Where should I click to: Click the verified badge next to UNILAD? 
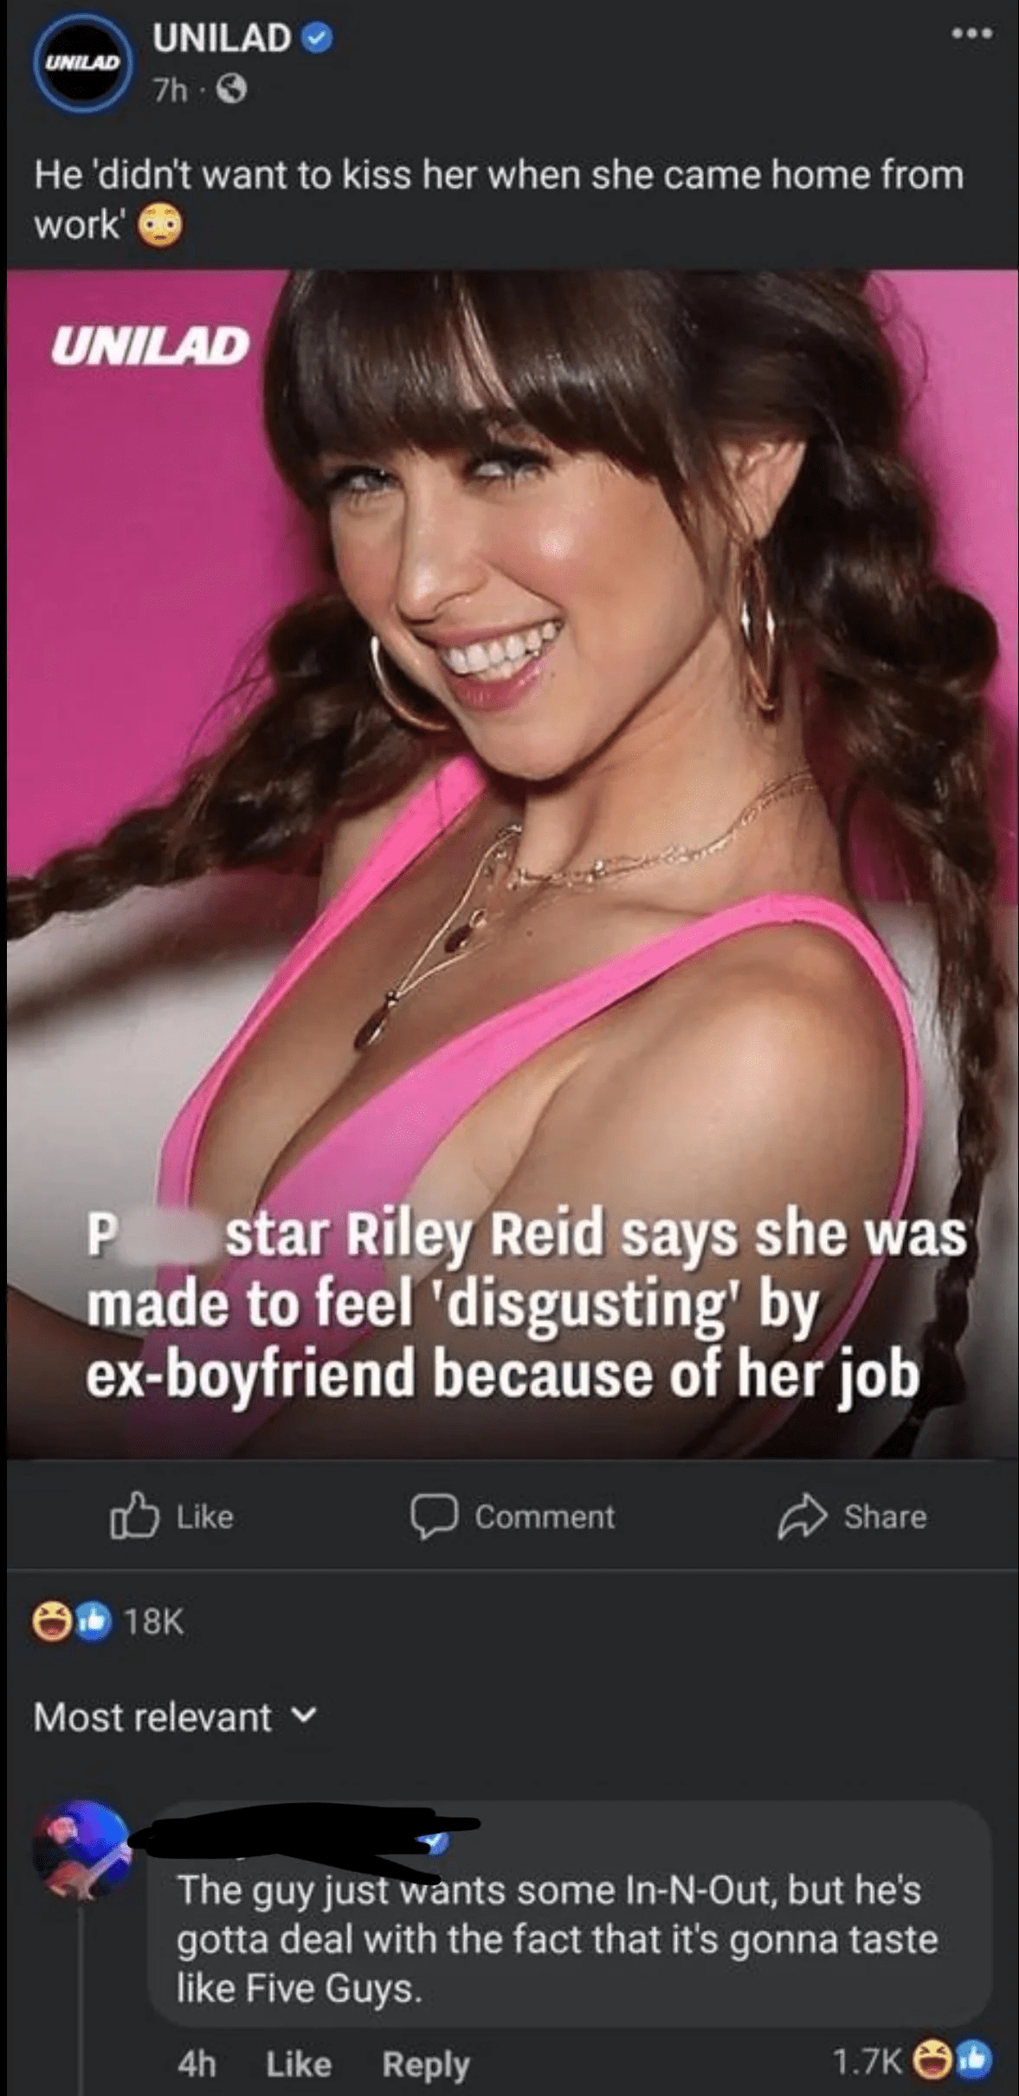coord(319,39)
